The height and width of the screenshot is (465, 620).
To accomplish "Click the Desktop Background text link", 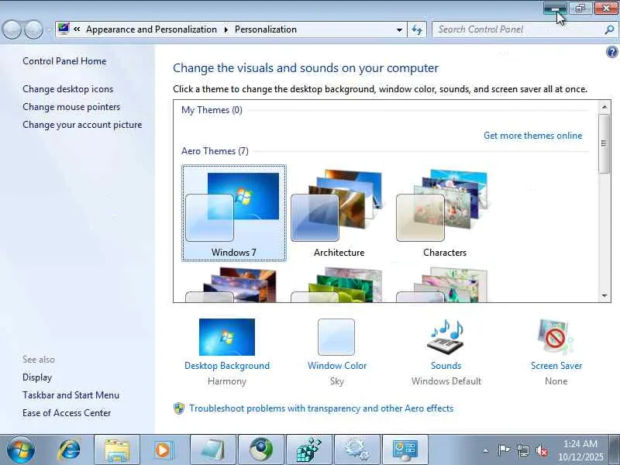I will (x=227, y=366).
